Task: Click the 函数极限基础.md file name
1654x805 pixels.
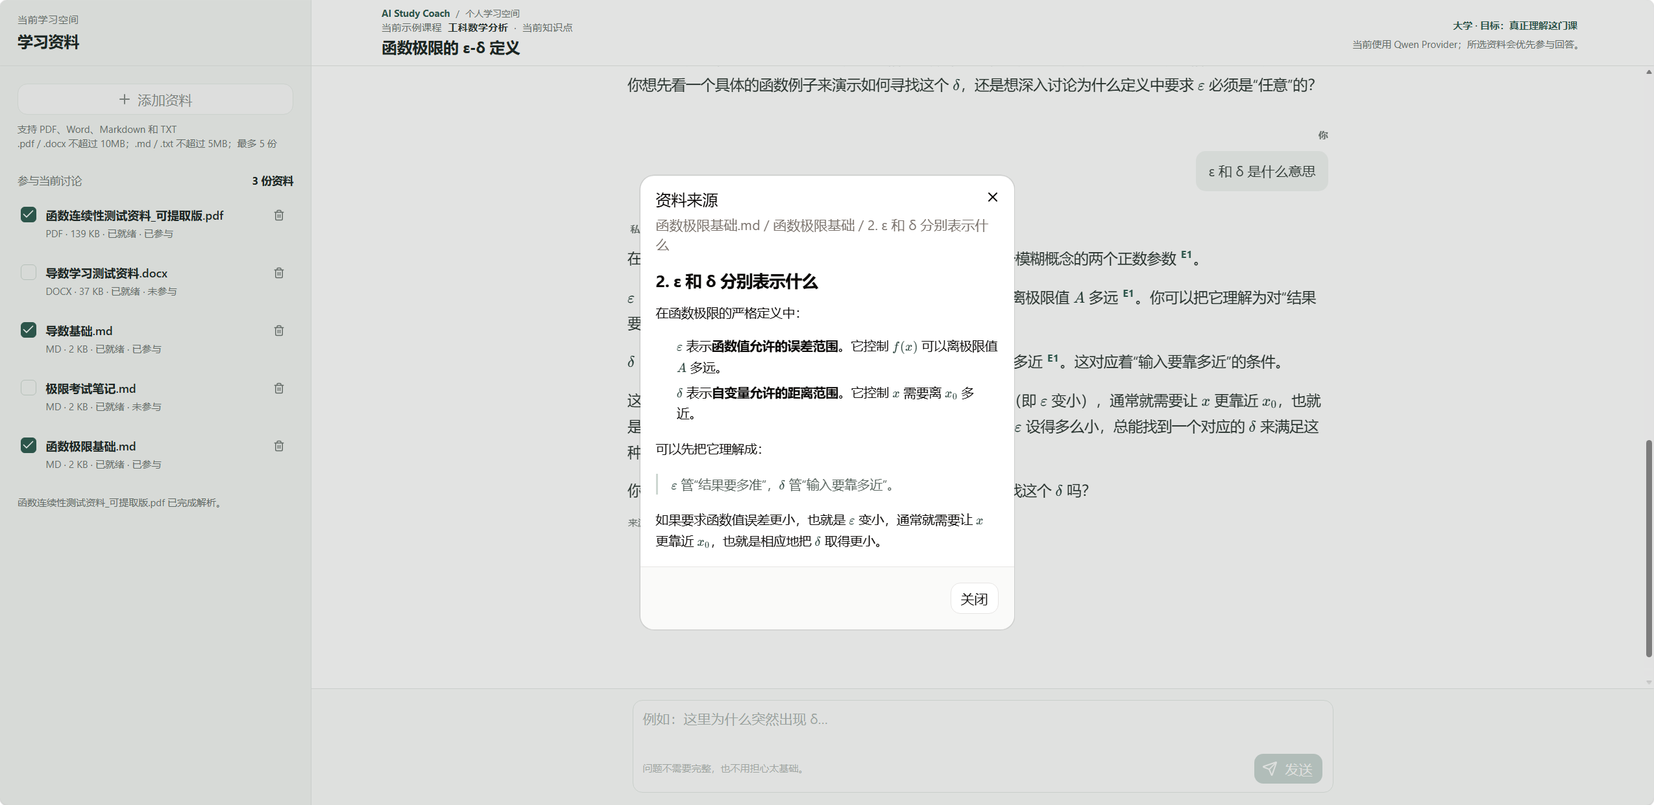Action: 91,446
